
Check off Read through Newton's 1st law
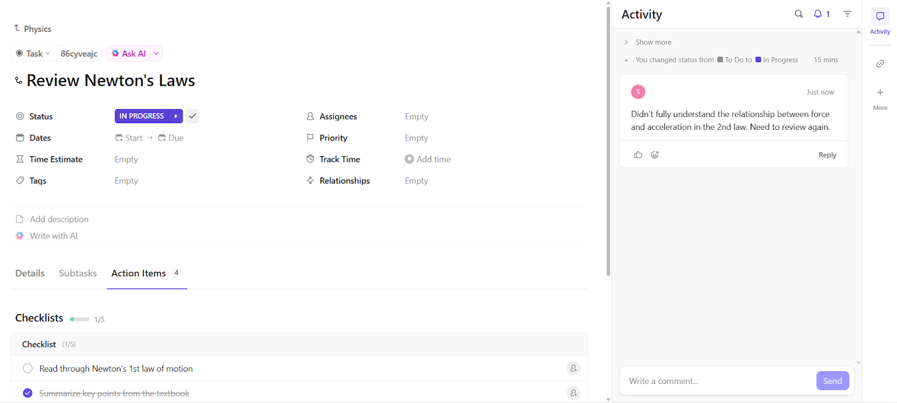point(27,368)
